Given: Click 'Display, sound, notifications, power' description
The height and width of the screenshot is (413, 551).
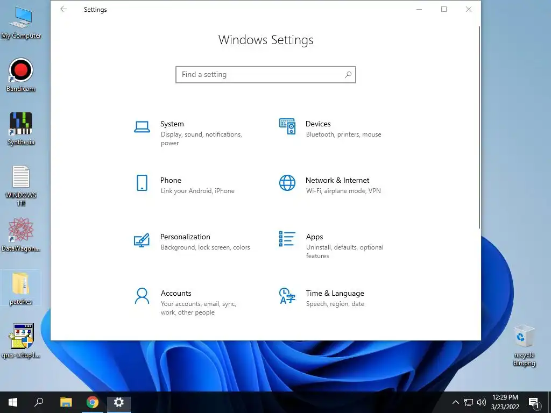Looking at the screenshot, I should [201, 139].
